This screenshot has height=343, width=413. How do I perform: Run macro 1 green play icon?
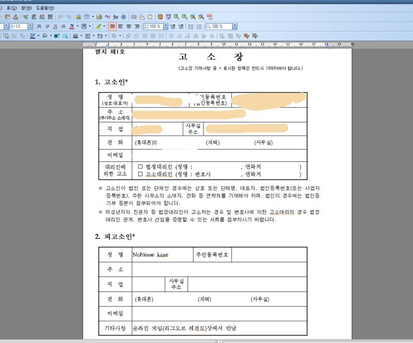coord(177,17)
